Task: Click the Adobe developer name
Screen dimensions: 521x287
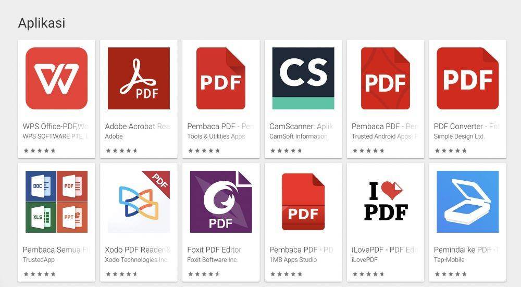Action: (114, 136)
